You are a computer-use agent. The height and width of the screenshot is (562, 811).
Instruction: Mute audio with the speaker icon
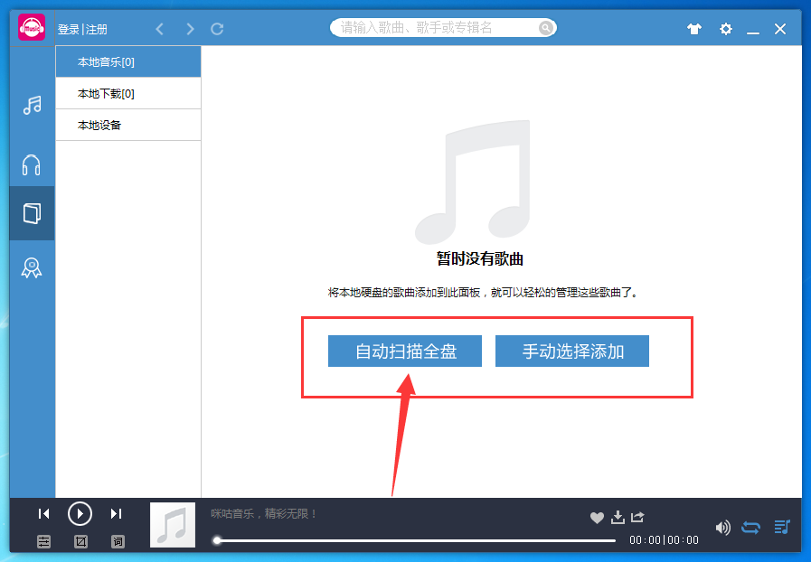pos(723,528)
